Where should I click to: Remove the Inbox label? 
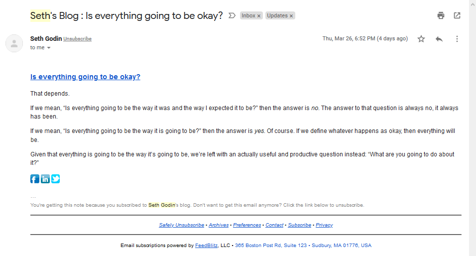259,16
